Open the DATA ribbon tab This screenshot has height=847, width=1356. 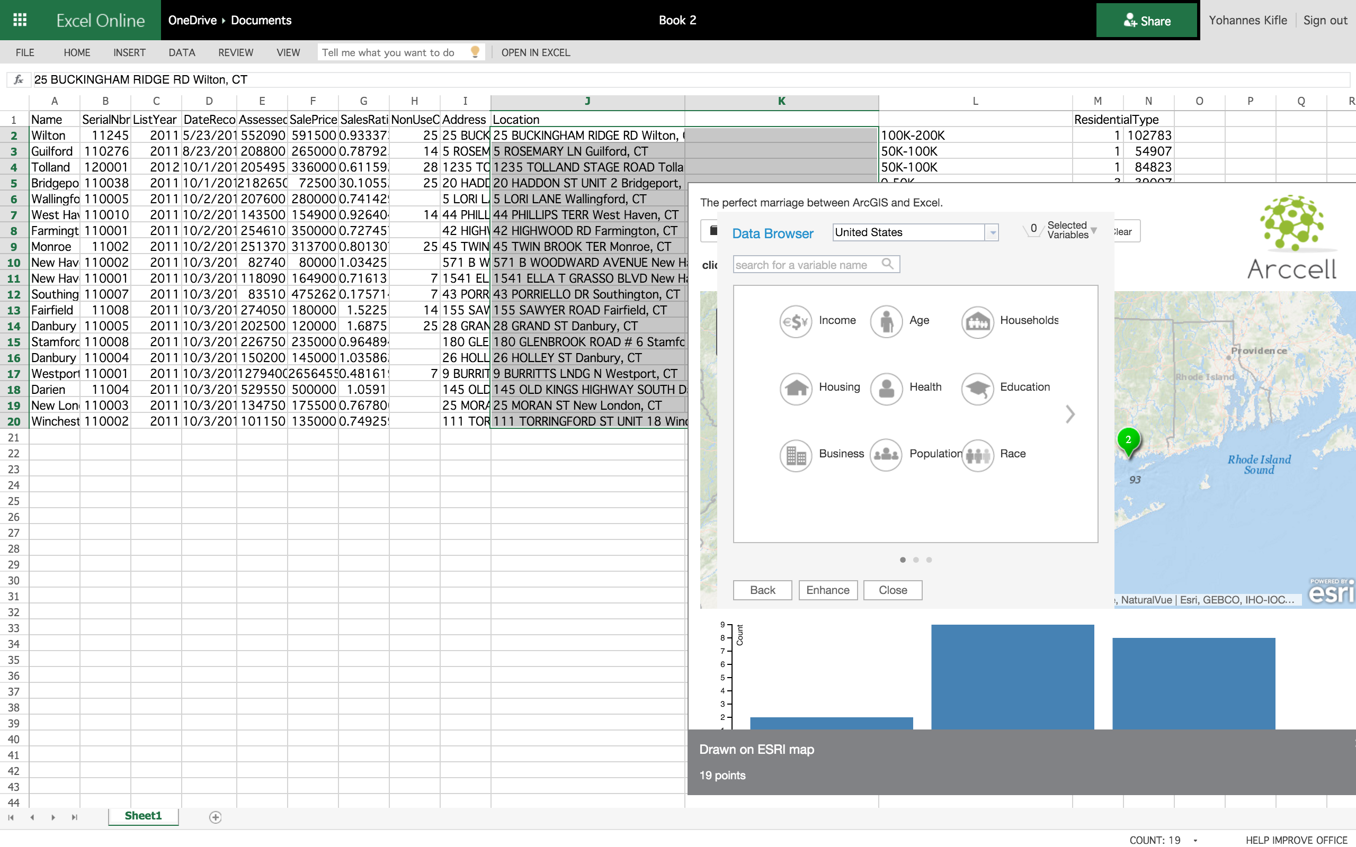click(182, 52)
